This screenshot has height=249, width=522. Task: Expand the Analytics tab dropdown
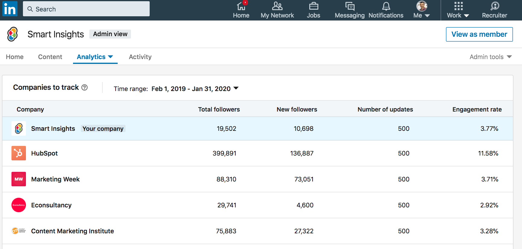coord(95,57)
